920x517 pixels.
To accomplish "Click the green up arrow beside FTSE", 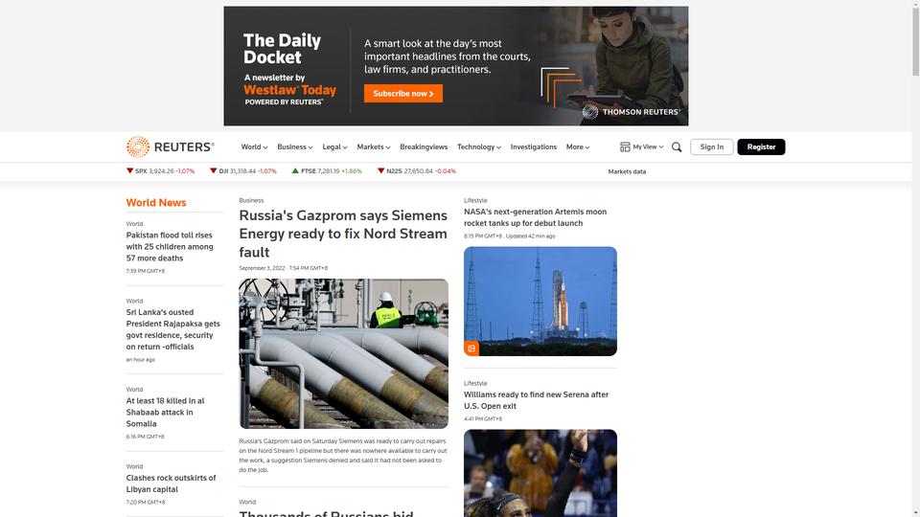I will [295, 170].
